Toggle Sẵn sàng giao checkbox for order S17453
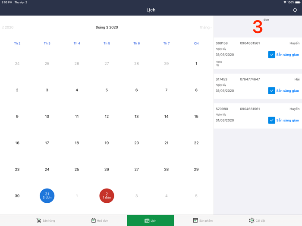The width and height of the screenshot is (302, 226). click(271, 90)
